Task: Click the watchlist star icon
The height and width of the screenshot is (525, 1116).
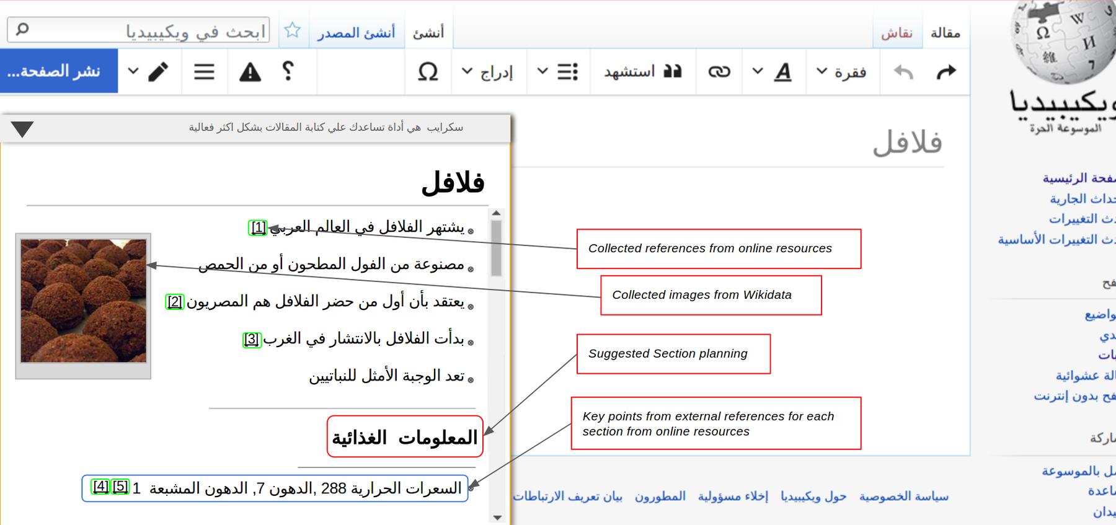Action: pos(292,30)
